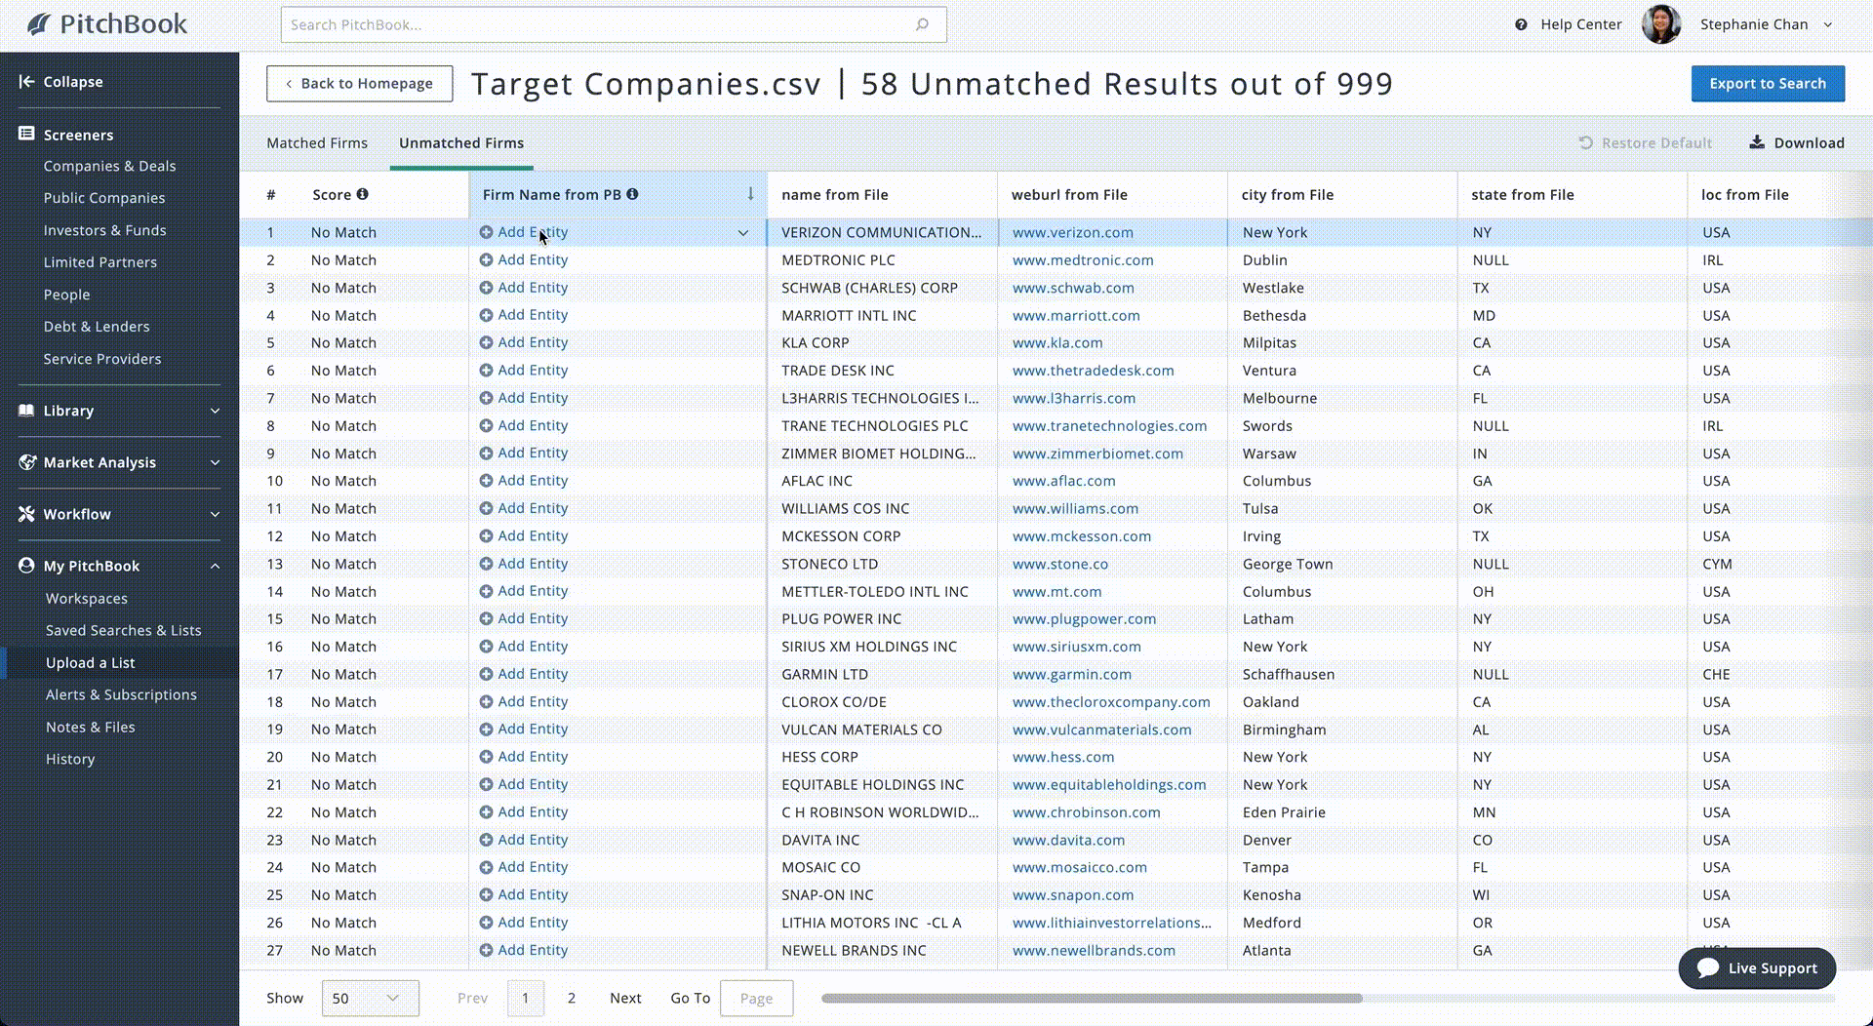The image size is (1873, 1026).
Task: Open the row 1 Add Entity dropdown arrow
Action: [743, 233]
